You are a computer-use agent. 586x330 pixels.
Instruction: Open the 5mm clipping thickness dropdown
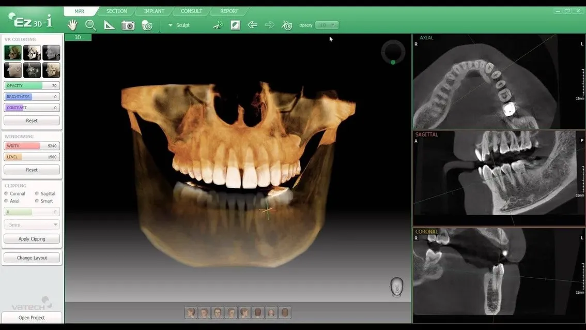coord(32,225)
